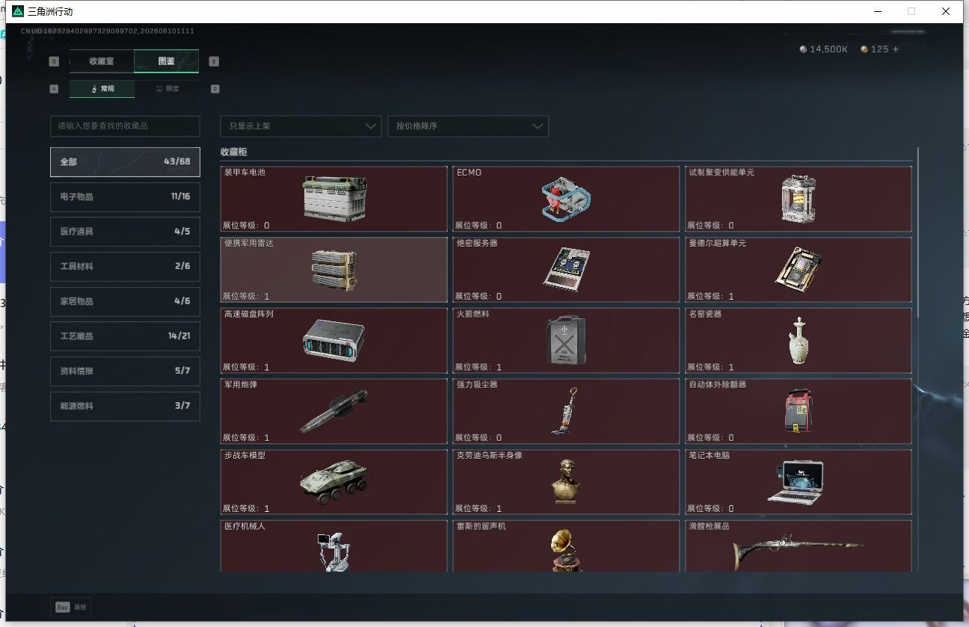Select the 自动体外除颤器 defibrillator image
The image size is (969, 627).
798,410
